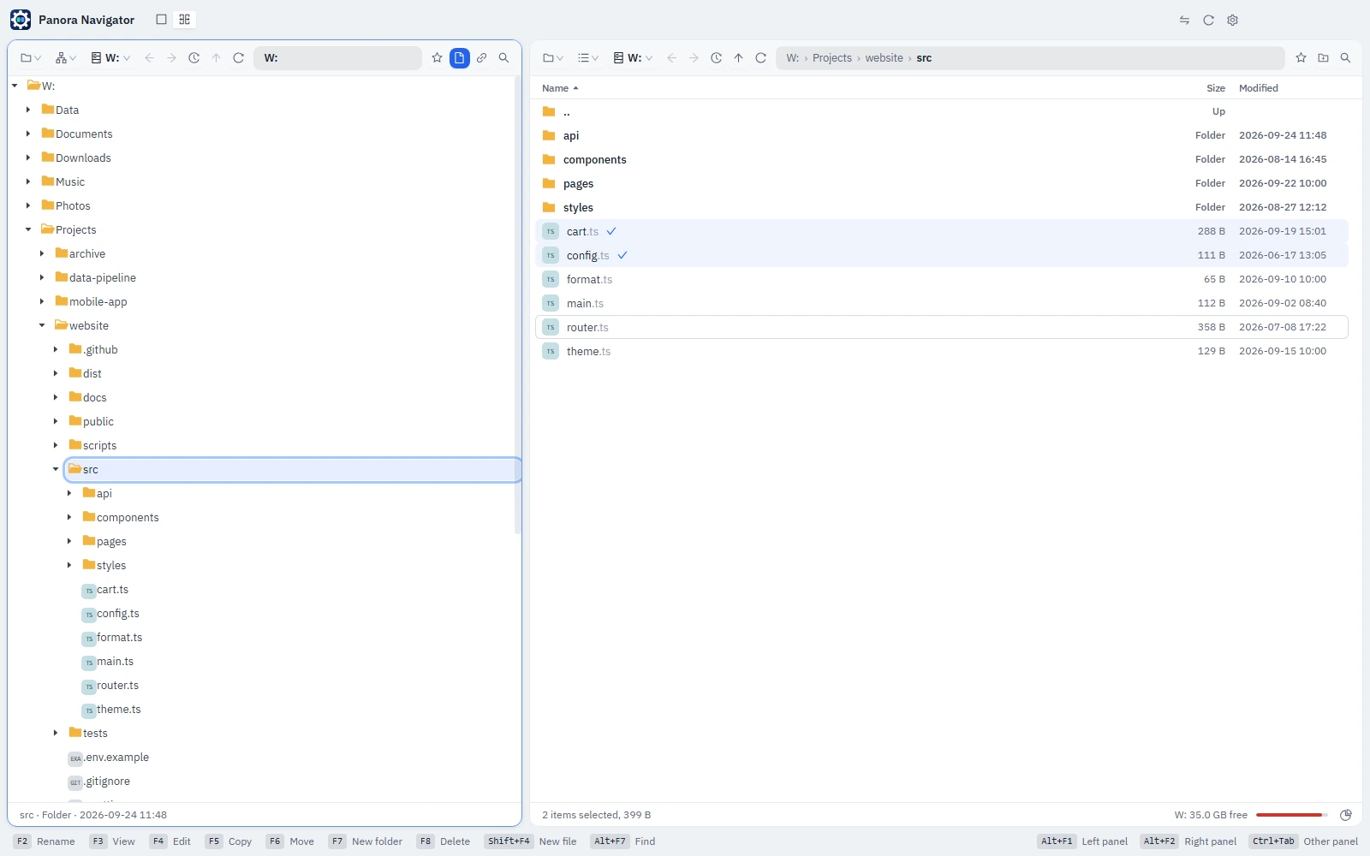Viewport: 1370px width, 856px height.
Task: Collapse the Projects tree node
Action: (28, 229)
